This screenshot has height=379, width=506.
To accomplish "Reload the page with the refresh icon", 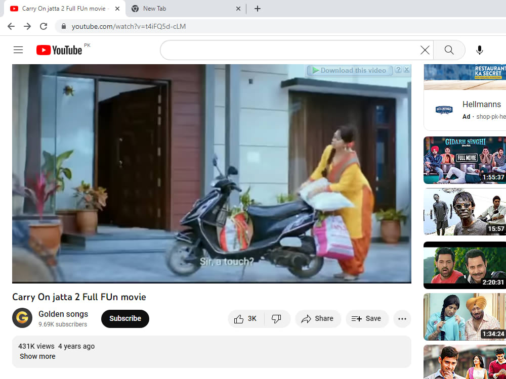I will coord(44,26).
